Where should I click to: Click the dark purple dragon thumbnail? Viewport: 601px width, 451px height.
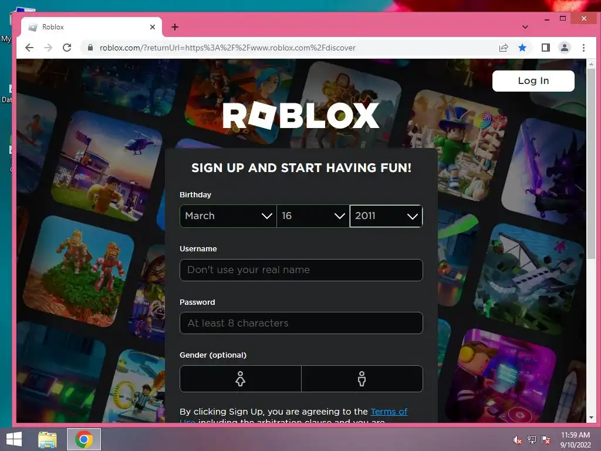544,170
